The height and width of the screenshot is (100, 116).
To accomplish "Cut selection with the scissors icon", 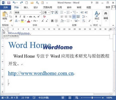I will coord(11,12).
